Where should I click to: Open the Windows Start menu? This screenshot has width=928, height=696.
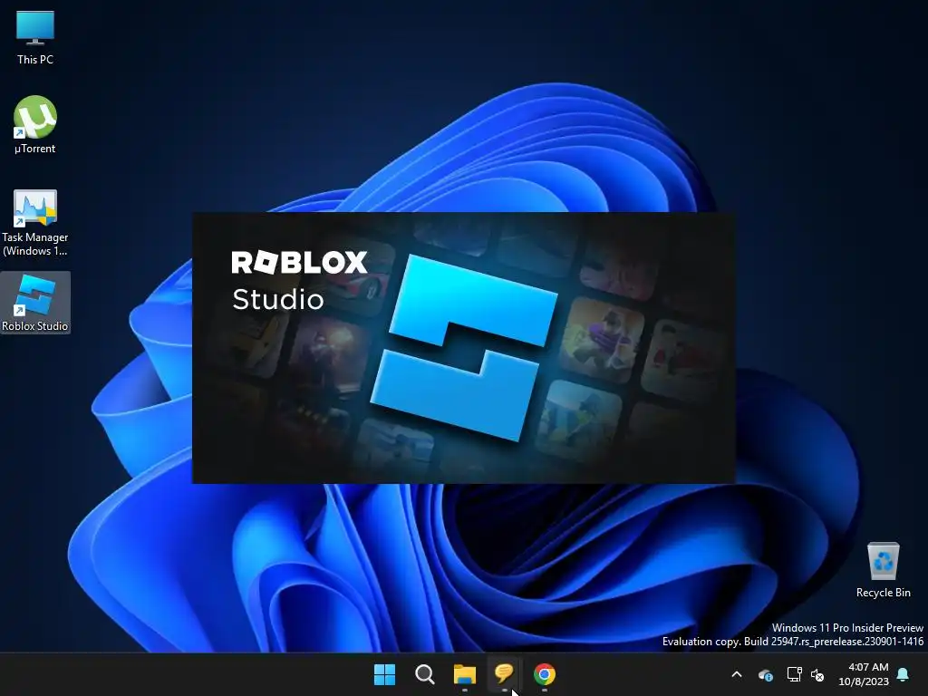tap(384, 674)
